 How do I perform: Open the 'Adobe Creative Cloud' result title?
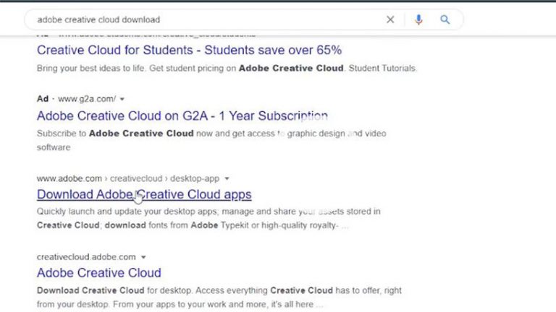click(99, 273)
